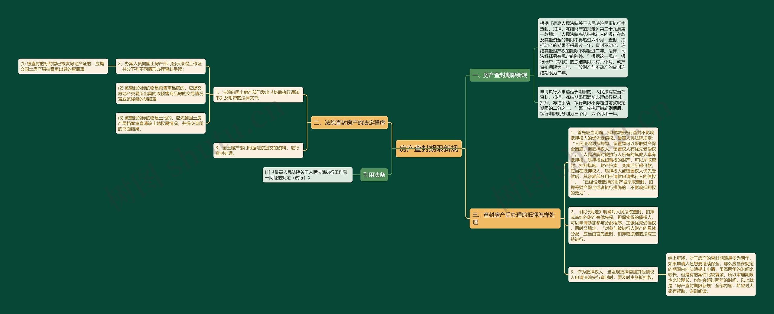Select the cited law note starting with [1]
This screenshot has width=774, height=314.
[x=307, y=175]
